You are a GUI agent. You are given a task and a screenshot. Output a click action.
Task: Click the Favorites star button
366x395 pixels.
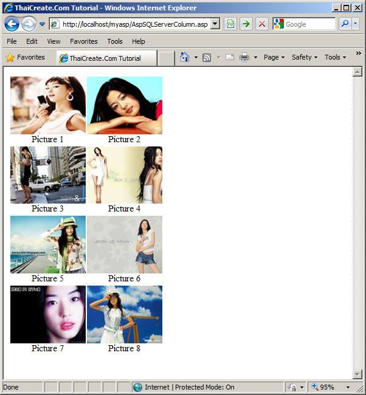25,57
